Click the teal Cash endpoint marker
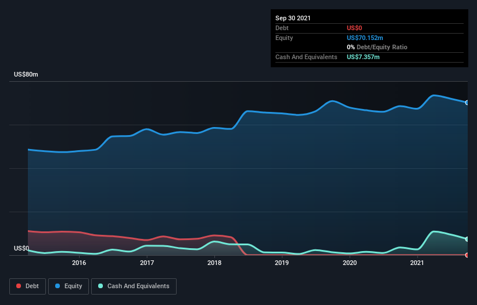This screenshot has height=305, width=477. point(467,239)
